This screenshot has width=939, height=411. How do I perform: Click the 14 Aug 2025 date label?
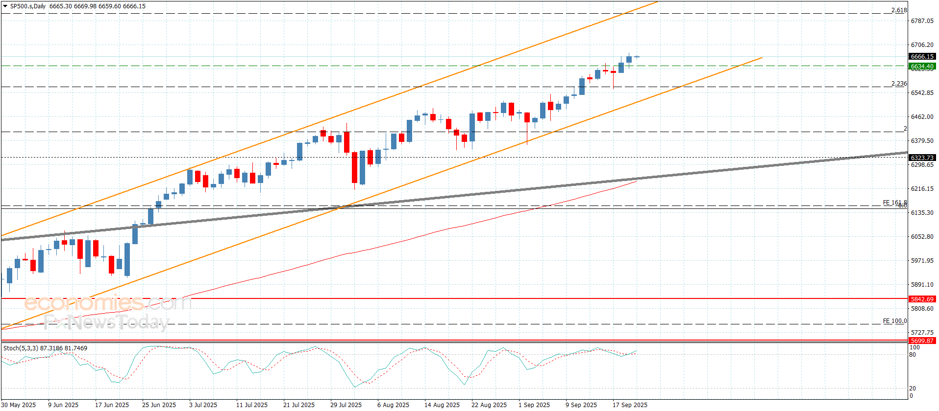pos(442,405)
